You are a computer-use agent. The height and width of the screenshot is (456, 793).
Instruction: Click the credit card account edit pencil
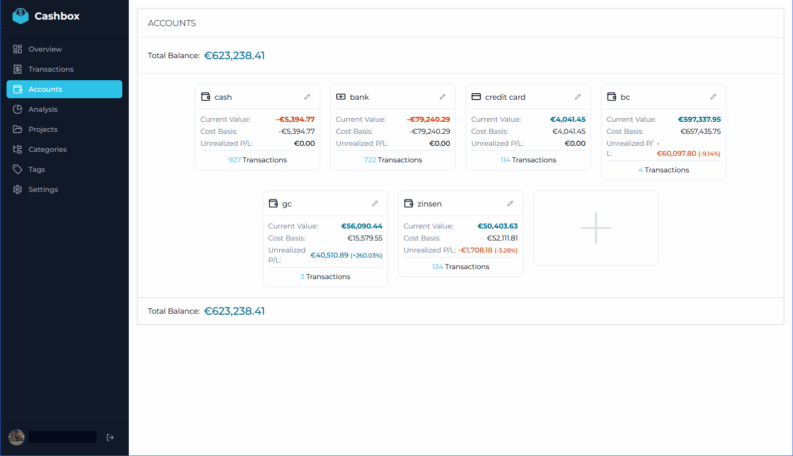tap(578, 97)
